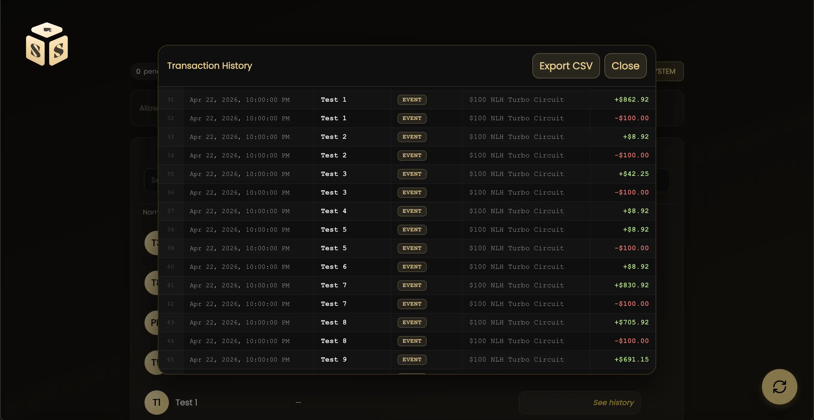Click the Transaction History title
Viewport: 814px width, 420px height.
pos(210,65)
